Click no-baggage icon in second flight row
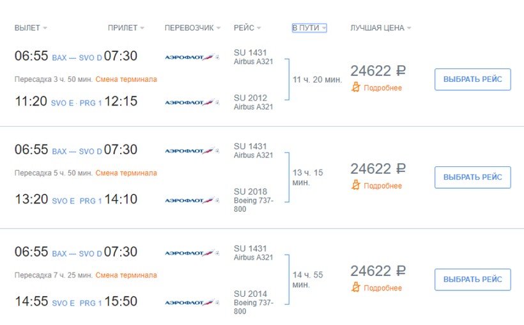This screenshot has width=524, height=325. (355, 185)
